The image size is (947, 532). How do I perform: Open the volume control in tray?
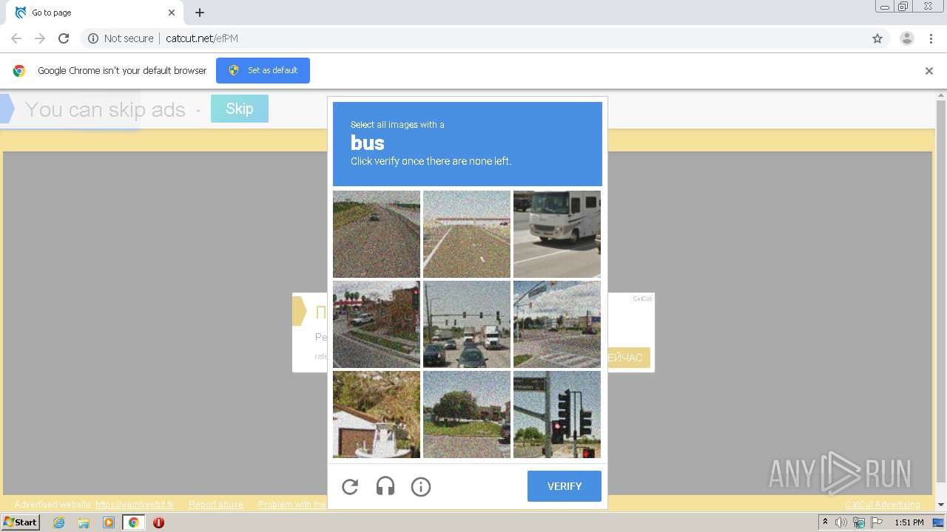pos(841,522)
